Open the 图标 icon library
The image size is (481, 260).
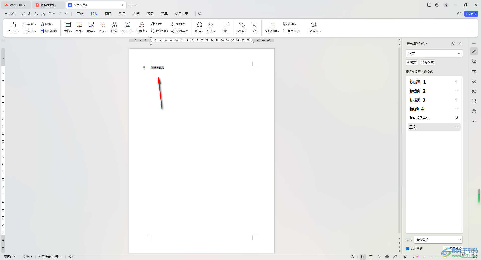point(114,27)
